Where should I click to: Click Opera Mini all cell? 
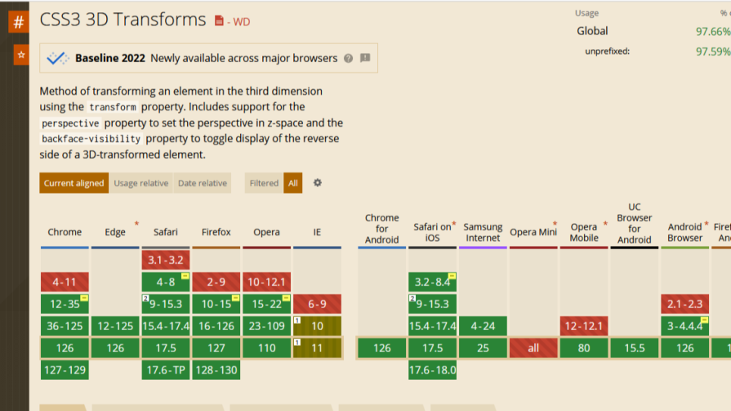(533, 348)
